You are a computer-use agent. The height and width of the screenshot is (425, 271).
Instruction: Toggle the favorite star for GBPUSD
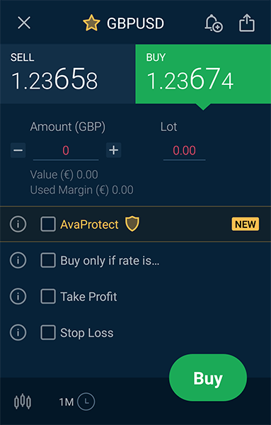click(91, 23)
